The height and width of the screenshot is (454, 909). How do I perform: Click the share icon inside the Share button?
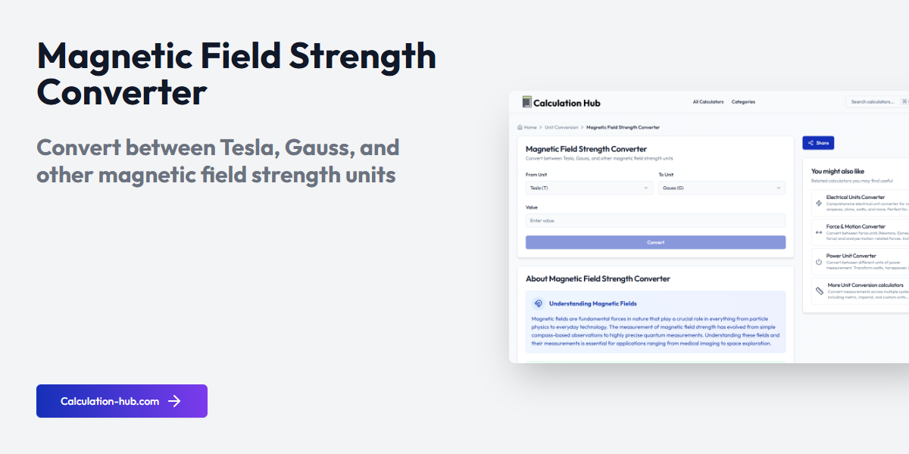(812, 143)
